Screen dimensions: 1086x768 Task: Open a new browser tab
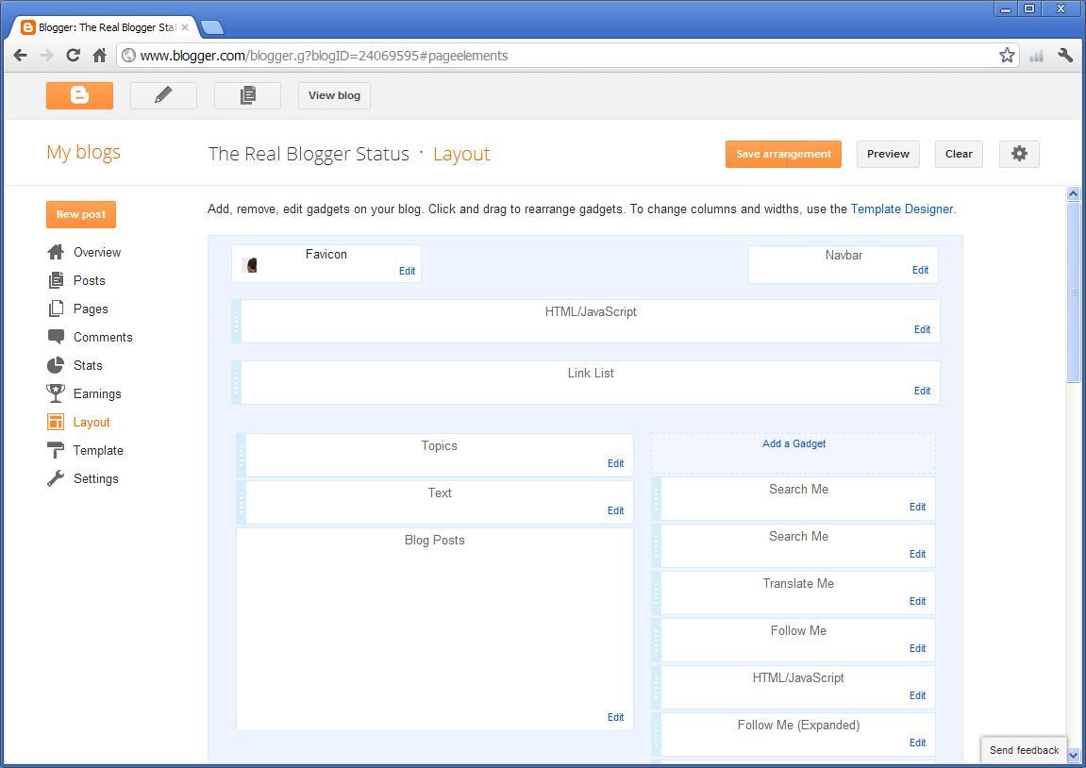coord(212,27)
